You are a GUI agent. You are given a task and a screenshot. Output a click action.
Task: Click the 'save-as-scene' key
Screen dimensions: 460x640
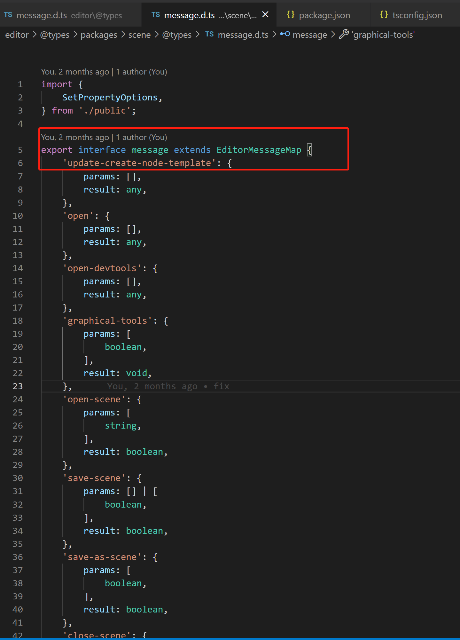pos(102,557)
